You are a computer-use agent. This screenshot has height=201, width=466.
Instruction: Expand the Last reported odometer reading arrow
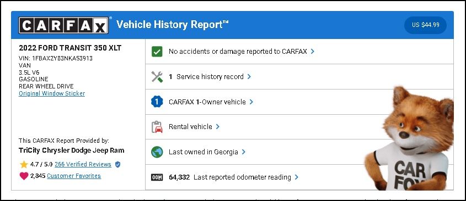(296, 177)
